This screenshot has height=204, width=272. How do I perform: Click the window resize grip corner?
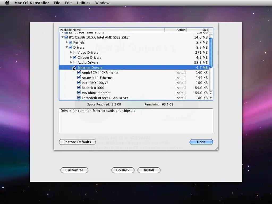[x=217, y=148]
